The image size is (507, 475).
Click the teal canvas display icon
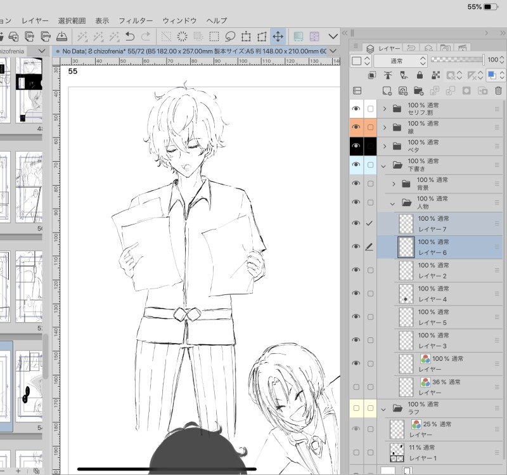298,36
